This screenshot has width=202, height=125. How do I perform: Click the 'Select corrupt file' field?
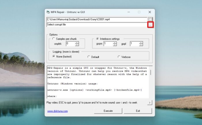click(x=97, y=25)
